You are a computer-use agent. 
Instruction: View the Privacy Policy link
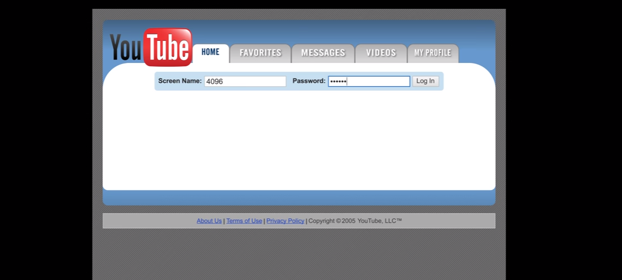tap(285, 221)
